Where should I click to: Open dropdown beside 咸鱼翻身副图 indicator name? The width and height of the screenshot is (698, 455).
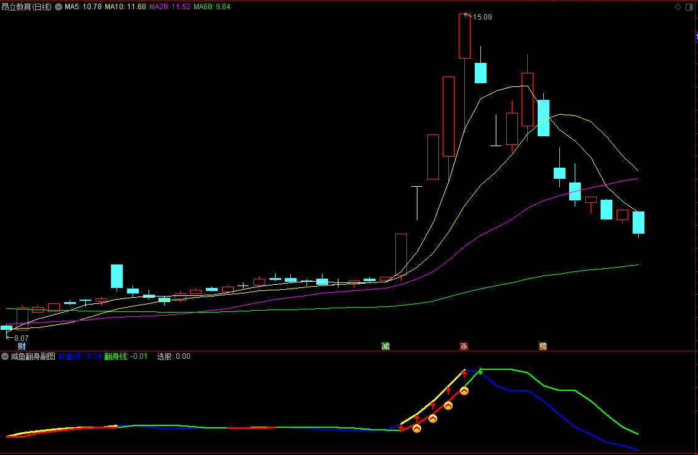click(5, 356)
